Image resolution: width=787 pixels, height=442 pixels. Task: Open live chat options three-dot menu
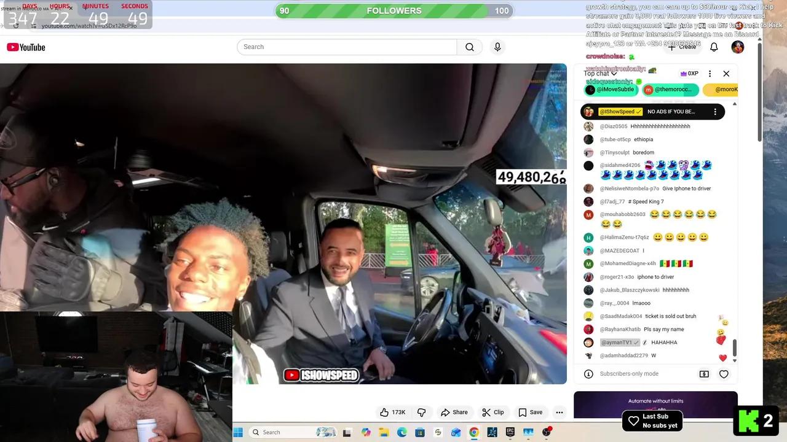[710, 74]
